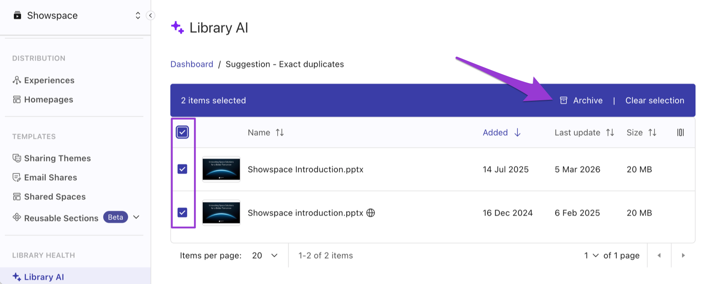This screenshot has width=710, height=284.
Task: Open the Showspace workspace switcher arrows
Action: [x=138, y=16]
